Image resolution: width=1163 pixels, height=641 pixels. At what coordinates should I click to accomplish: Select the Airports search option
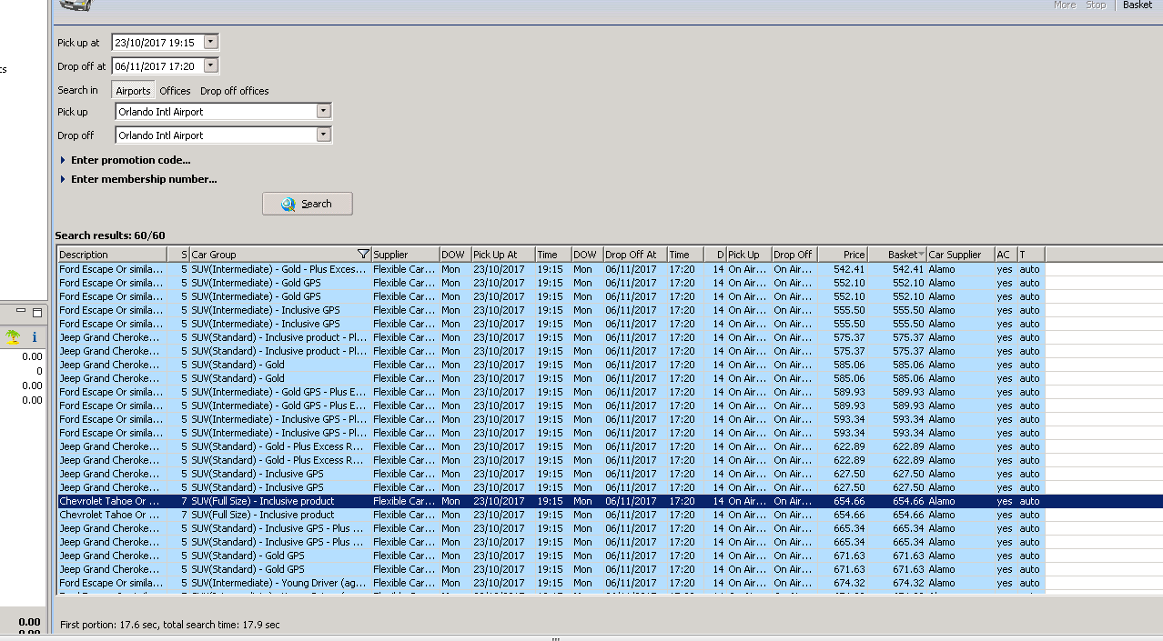pyautogui.click(x=133, y=91)
